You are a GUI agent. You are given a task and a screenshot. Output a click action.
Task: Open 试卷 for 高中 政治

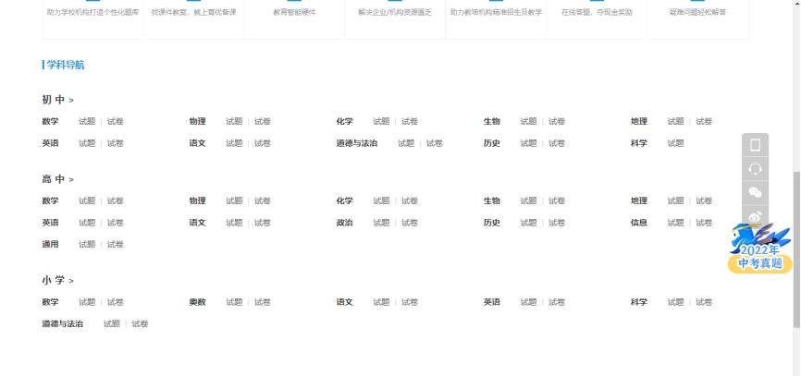(410, 223)
